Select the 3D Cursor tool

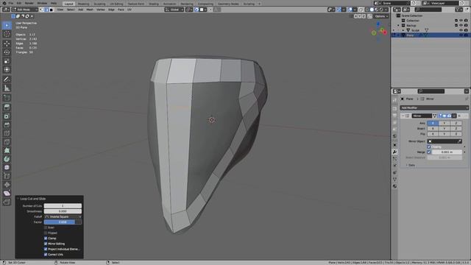[7, 35]
